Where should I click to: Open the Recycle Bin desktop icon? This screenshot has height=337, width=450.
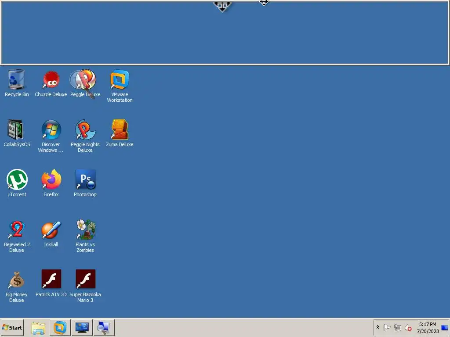point(17,83)
